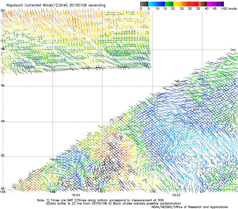Click the purple 18:34 time label
Image resolution: width=238 pixels, height=209 pixels.
76,195
